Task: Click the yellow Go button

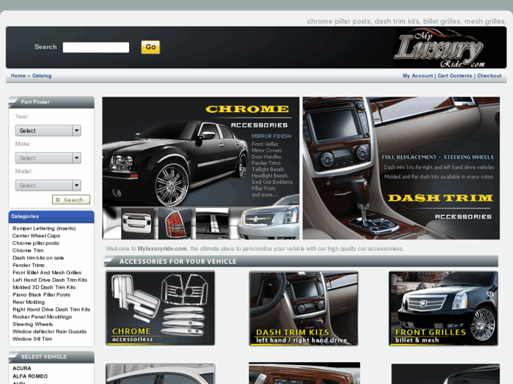Action: pos(150,47)
